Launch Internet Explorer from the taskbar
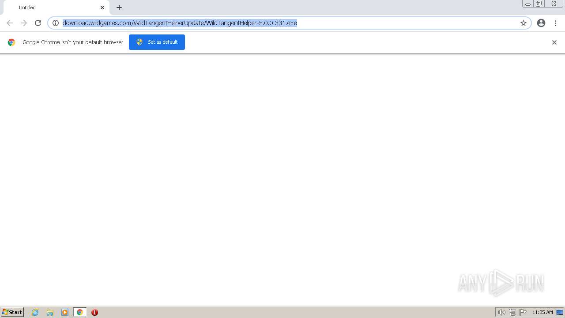This screenshot has height=318, width=565. [35, 312]
